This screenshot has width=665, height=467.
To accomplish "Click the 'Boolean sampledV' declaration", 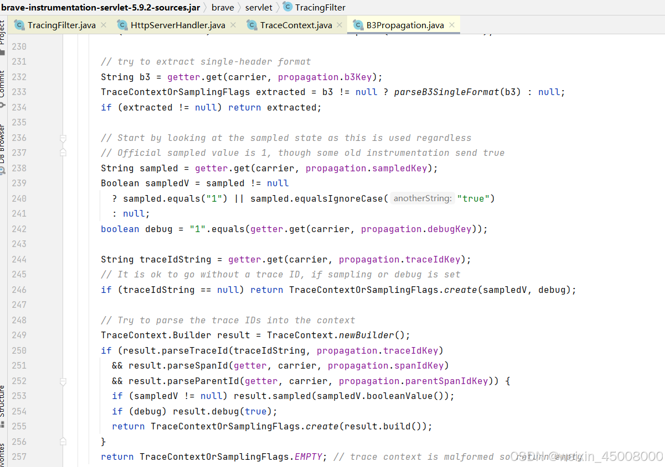I will (145, 183).
